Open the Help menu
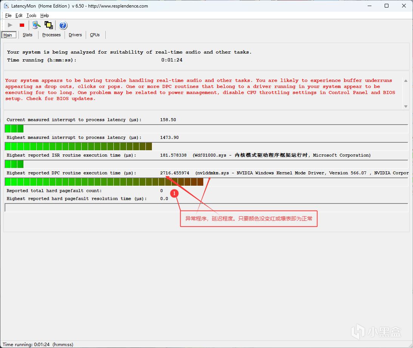The width and height of the screenshot is (413, 348). 45,15
